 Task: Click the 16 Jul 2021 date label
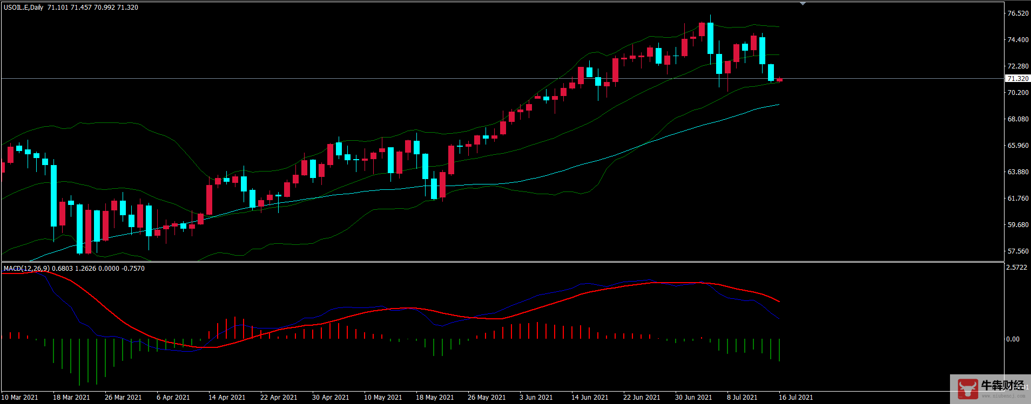click(796, 398)
